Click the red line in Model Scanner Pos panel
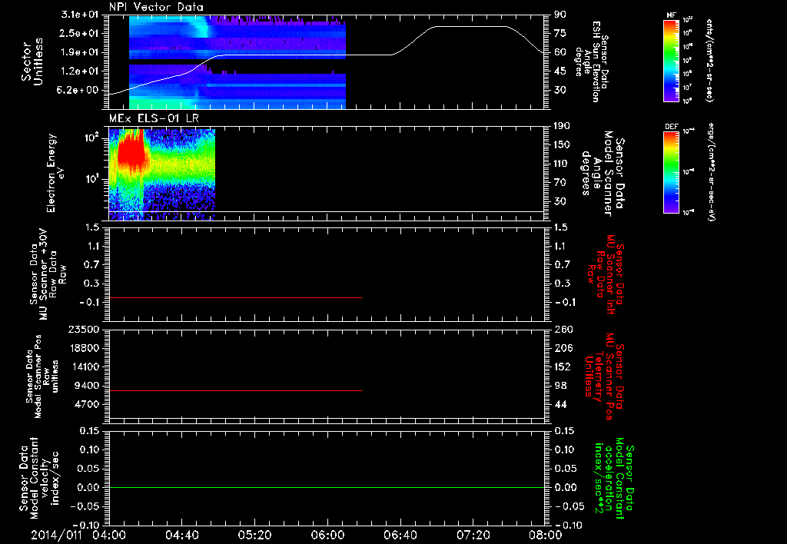This screenshot has width=787, height=544. 235,390
